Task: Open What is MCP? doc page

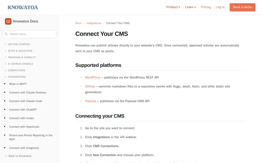Action: tap(18, 84)
